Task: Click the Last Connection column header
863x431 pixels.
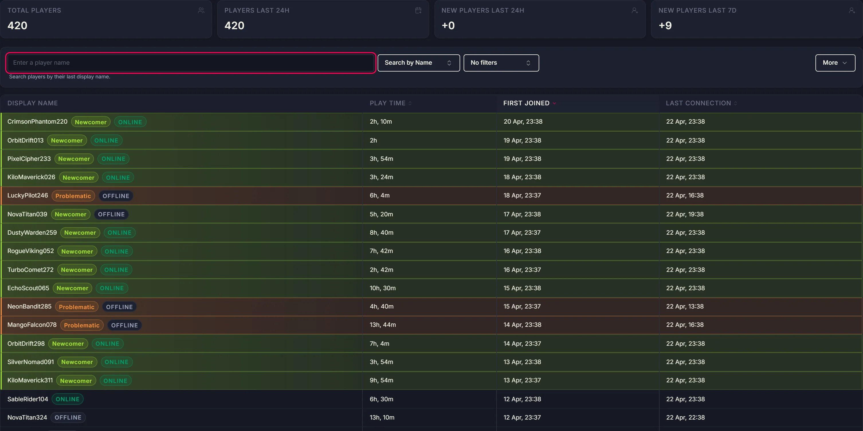Action: click(x=698, y=103)
